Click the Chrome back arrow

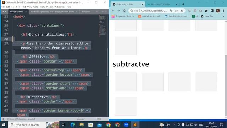(x=113, y=11)
